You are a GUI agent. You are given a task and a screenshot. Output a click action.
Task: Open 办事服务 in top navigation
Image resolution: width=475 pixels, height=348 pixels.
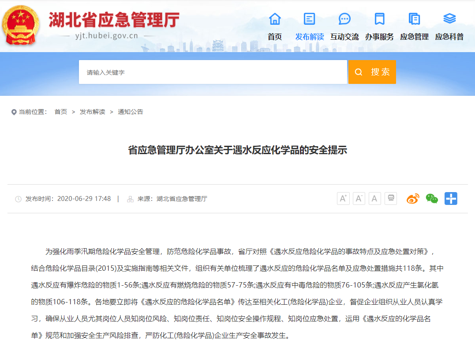click(379, 26)
